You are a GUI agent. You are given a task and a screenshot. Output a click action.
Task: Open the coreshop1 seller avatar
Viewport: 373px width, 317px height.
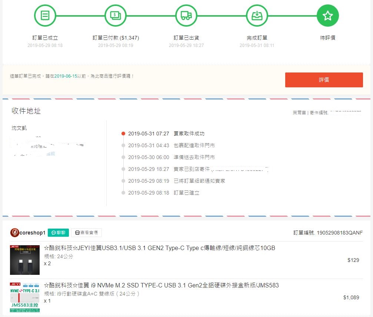point(14,233)
